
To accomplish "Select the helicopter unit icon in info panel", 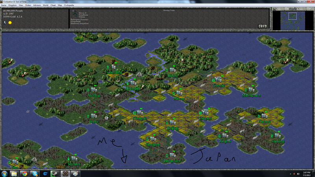I will pos(74,14).
